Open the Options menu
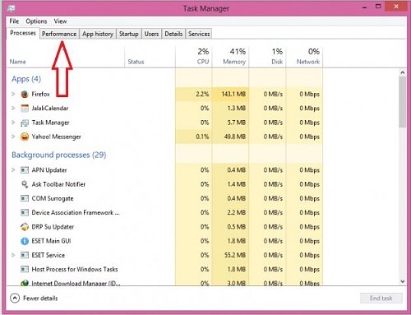 36,21
